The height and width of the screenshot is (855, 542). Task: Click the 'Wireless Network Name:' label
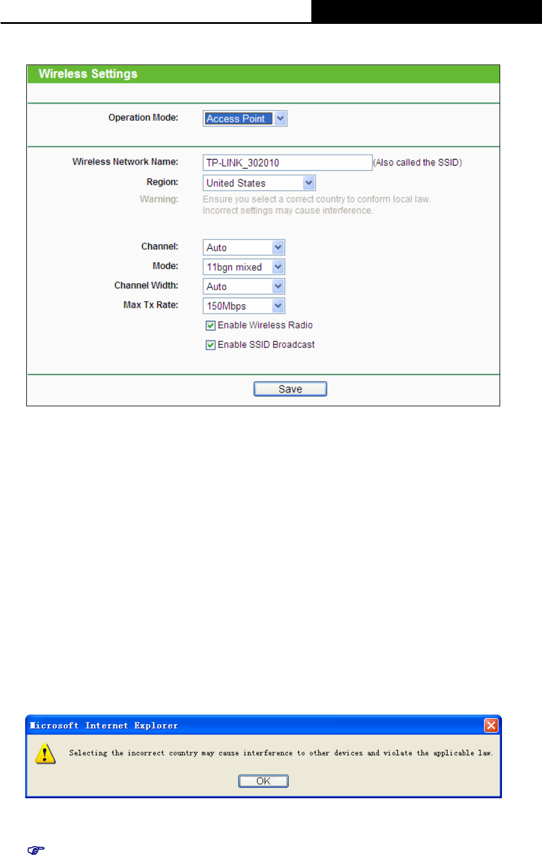(x=125, y=162)
